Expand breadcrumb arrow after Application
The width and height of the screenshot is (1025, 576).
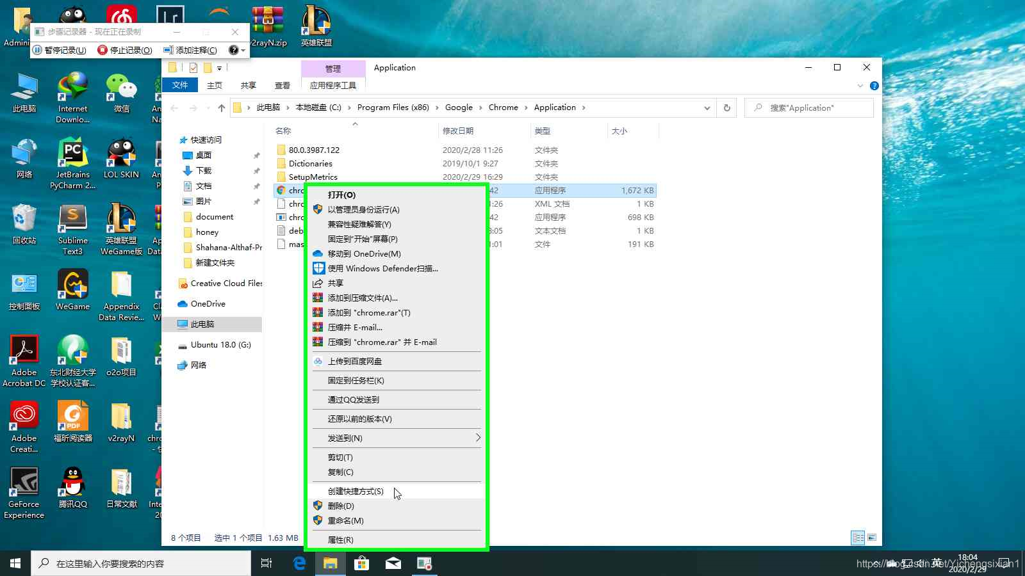point(584,108)
